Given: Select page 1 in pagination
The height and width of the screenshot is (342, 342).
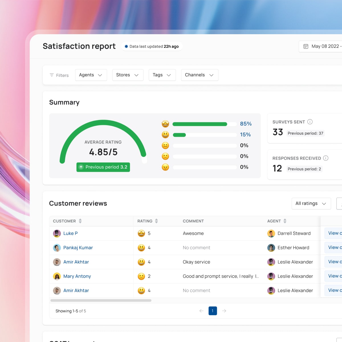Looking at the screenshot, I should click(213, 311).
